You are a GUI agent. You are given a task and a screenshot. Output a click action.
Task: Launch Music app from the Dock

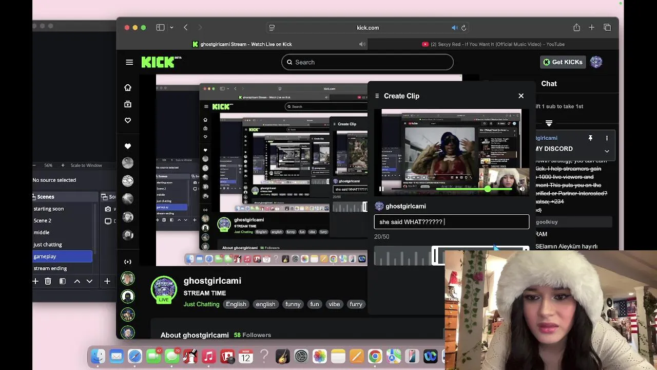point(208,356)
